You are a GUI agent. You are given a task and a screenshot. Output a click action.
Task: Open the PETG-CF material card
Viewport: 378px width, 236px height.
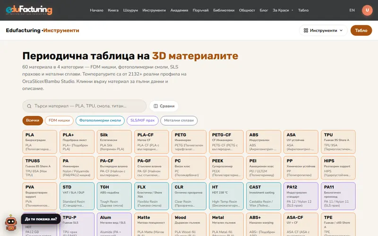(x=226, y=142)
